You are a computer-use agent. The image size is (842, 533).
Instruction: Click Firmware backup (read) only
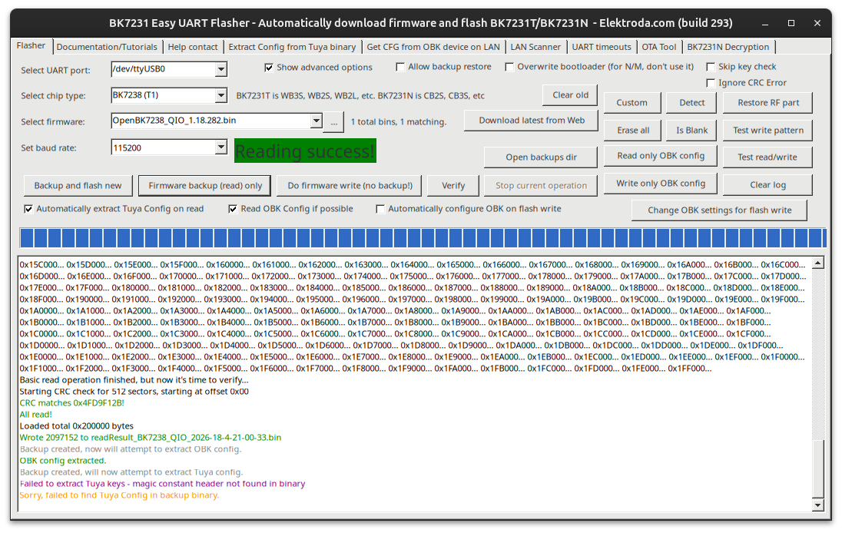(x=205, y=186)
